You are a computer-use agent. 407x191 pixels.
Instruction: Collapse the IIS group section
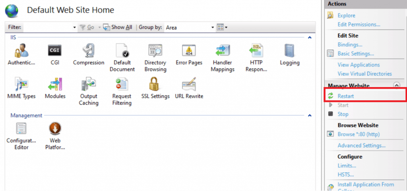click(310, 37)
